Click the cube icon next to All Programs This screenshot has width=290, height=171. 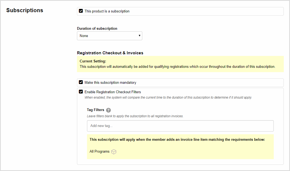point(114,152)
